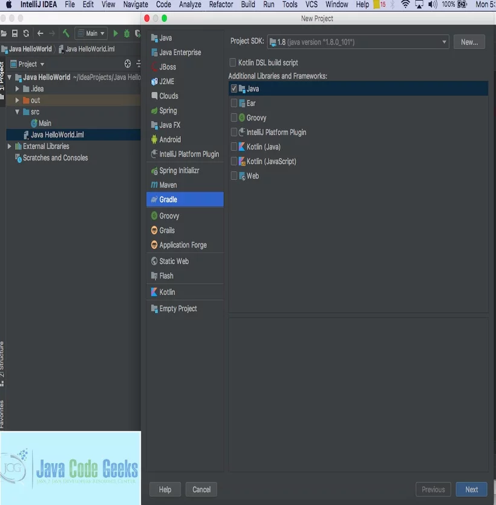
Task: Click the green Debug bug icon
Action: 127,33
